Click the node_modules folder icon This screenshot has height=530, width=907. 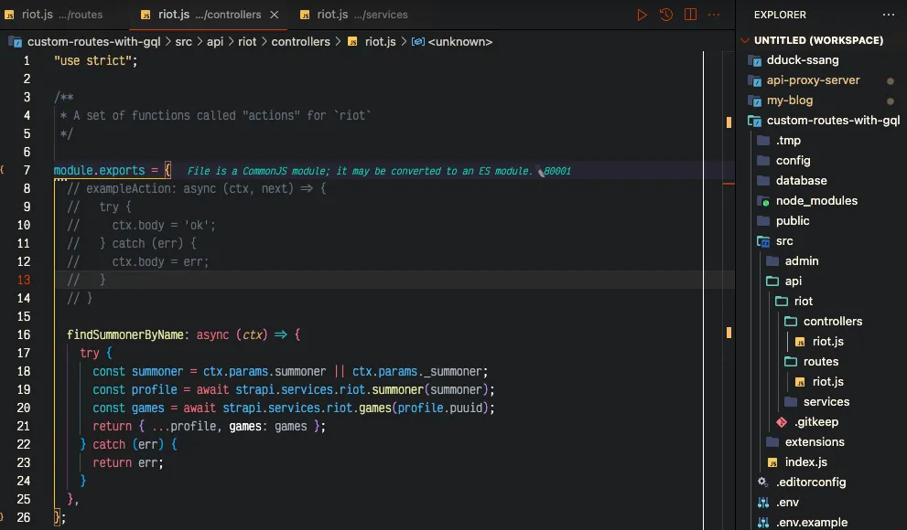[762, 201]
